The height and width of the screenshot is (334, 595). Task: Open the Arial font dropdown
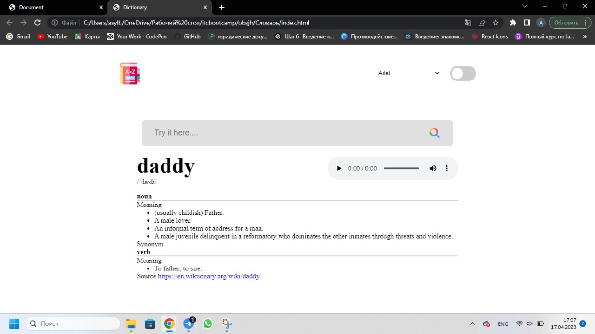(409, 73)
